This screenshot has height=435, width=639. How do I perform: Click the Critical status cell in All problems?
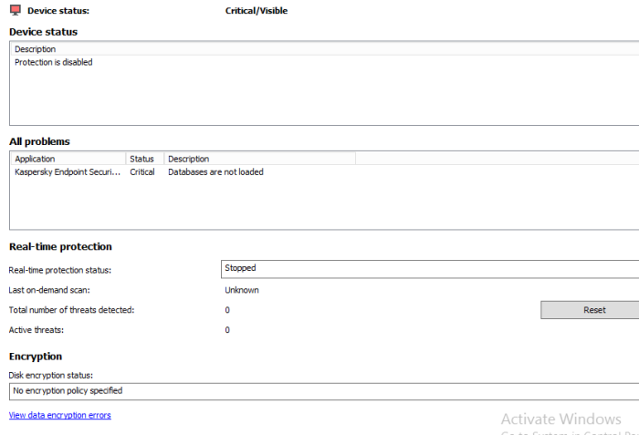click(142, 171)
